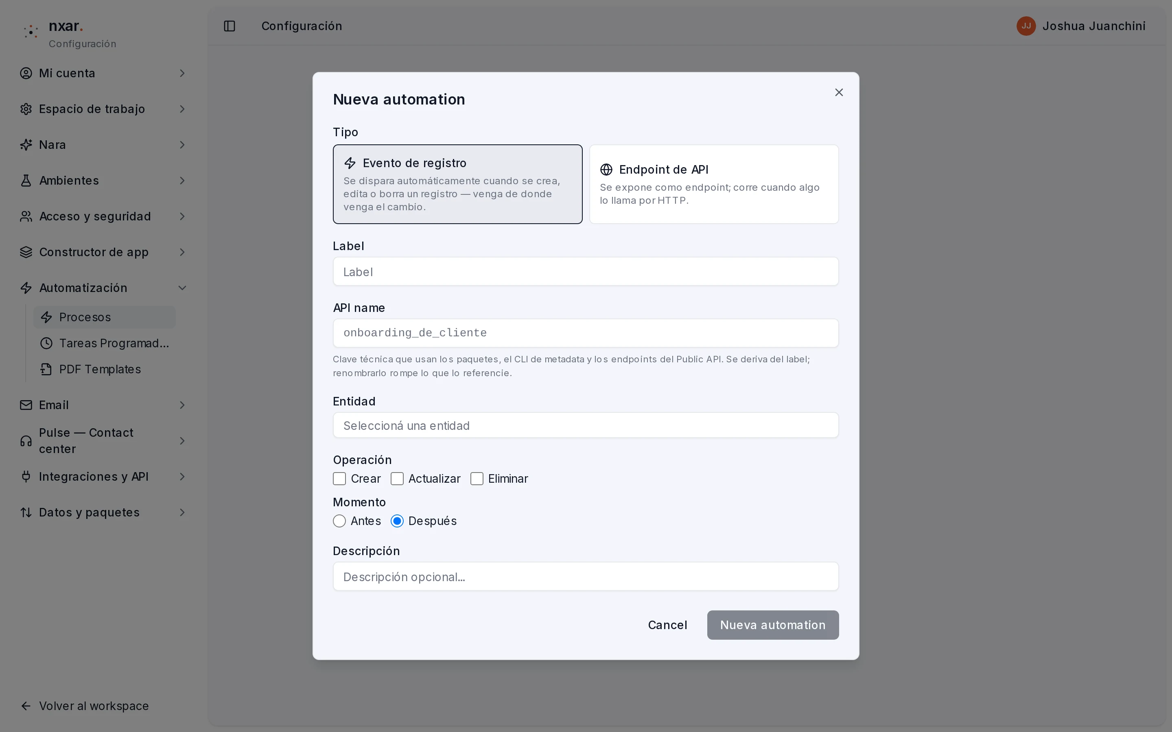Click the Pulse headset icon
The height and width of the screenshot is (732, 1172).
point(26,441)
